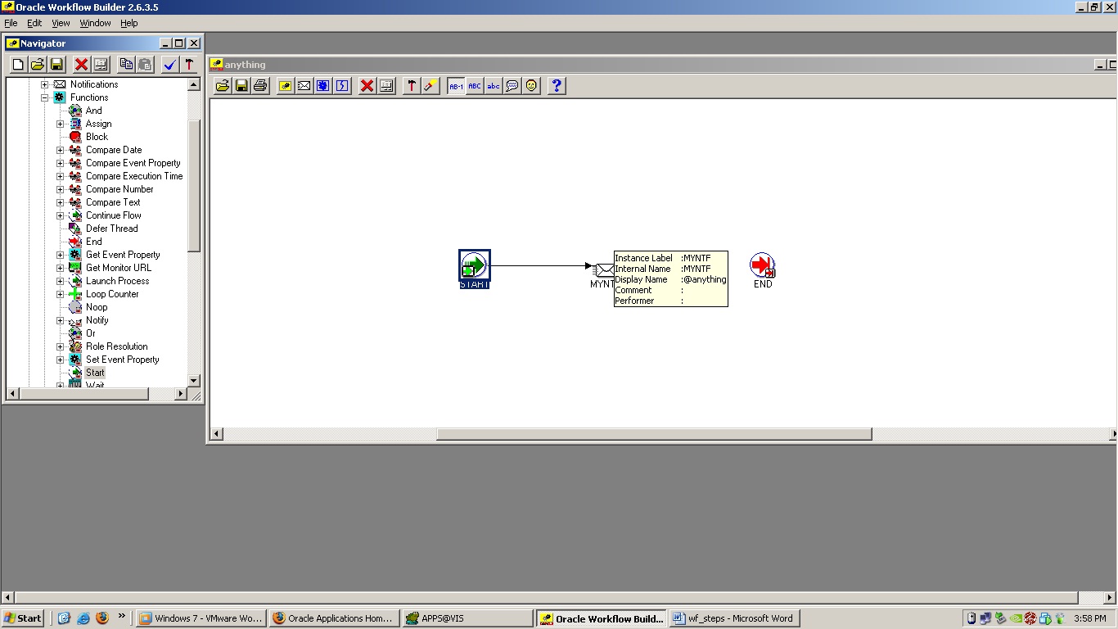Click hammer icon in diagram toolbar
The height and width of the screenshot is (629, 1118).
tap(412, 86)
